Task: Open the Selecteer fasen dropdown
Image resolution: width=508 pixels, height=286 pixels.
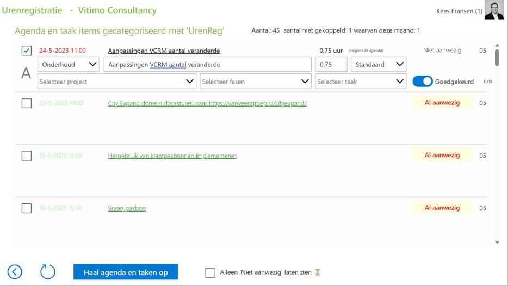Action: (x=255, y=82)
